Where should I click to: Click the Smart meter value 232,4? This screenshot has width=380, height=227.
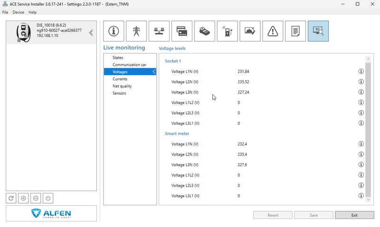click(242, 144)
